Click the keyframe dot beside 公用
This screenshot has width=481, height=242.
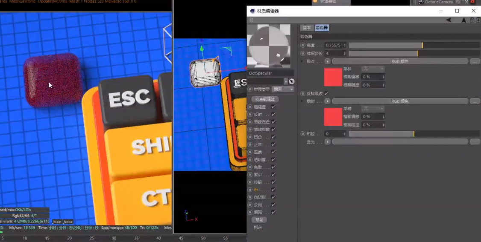pyautogui.click(x=250, y=205)
